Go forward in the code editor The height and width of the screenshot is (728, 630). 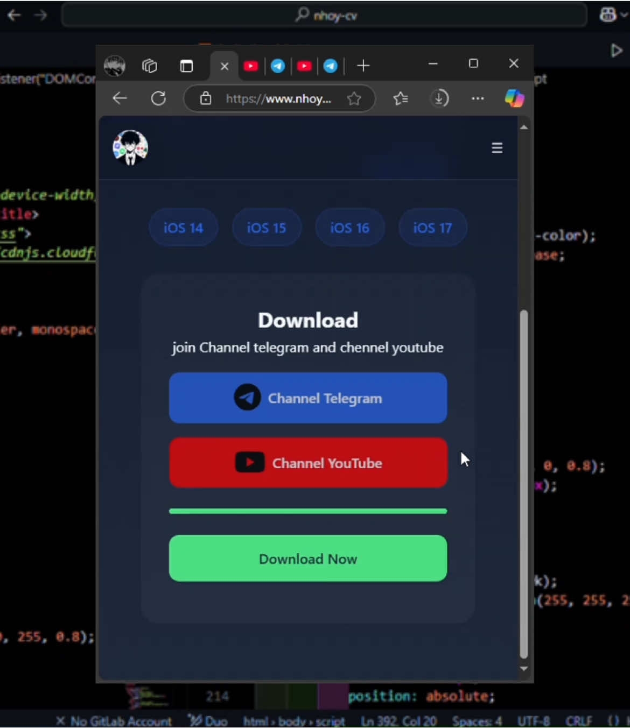[40, 15]
